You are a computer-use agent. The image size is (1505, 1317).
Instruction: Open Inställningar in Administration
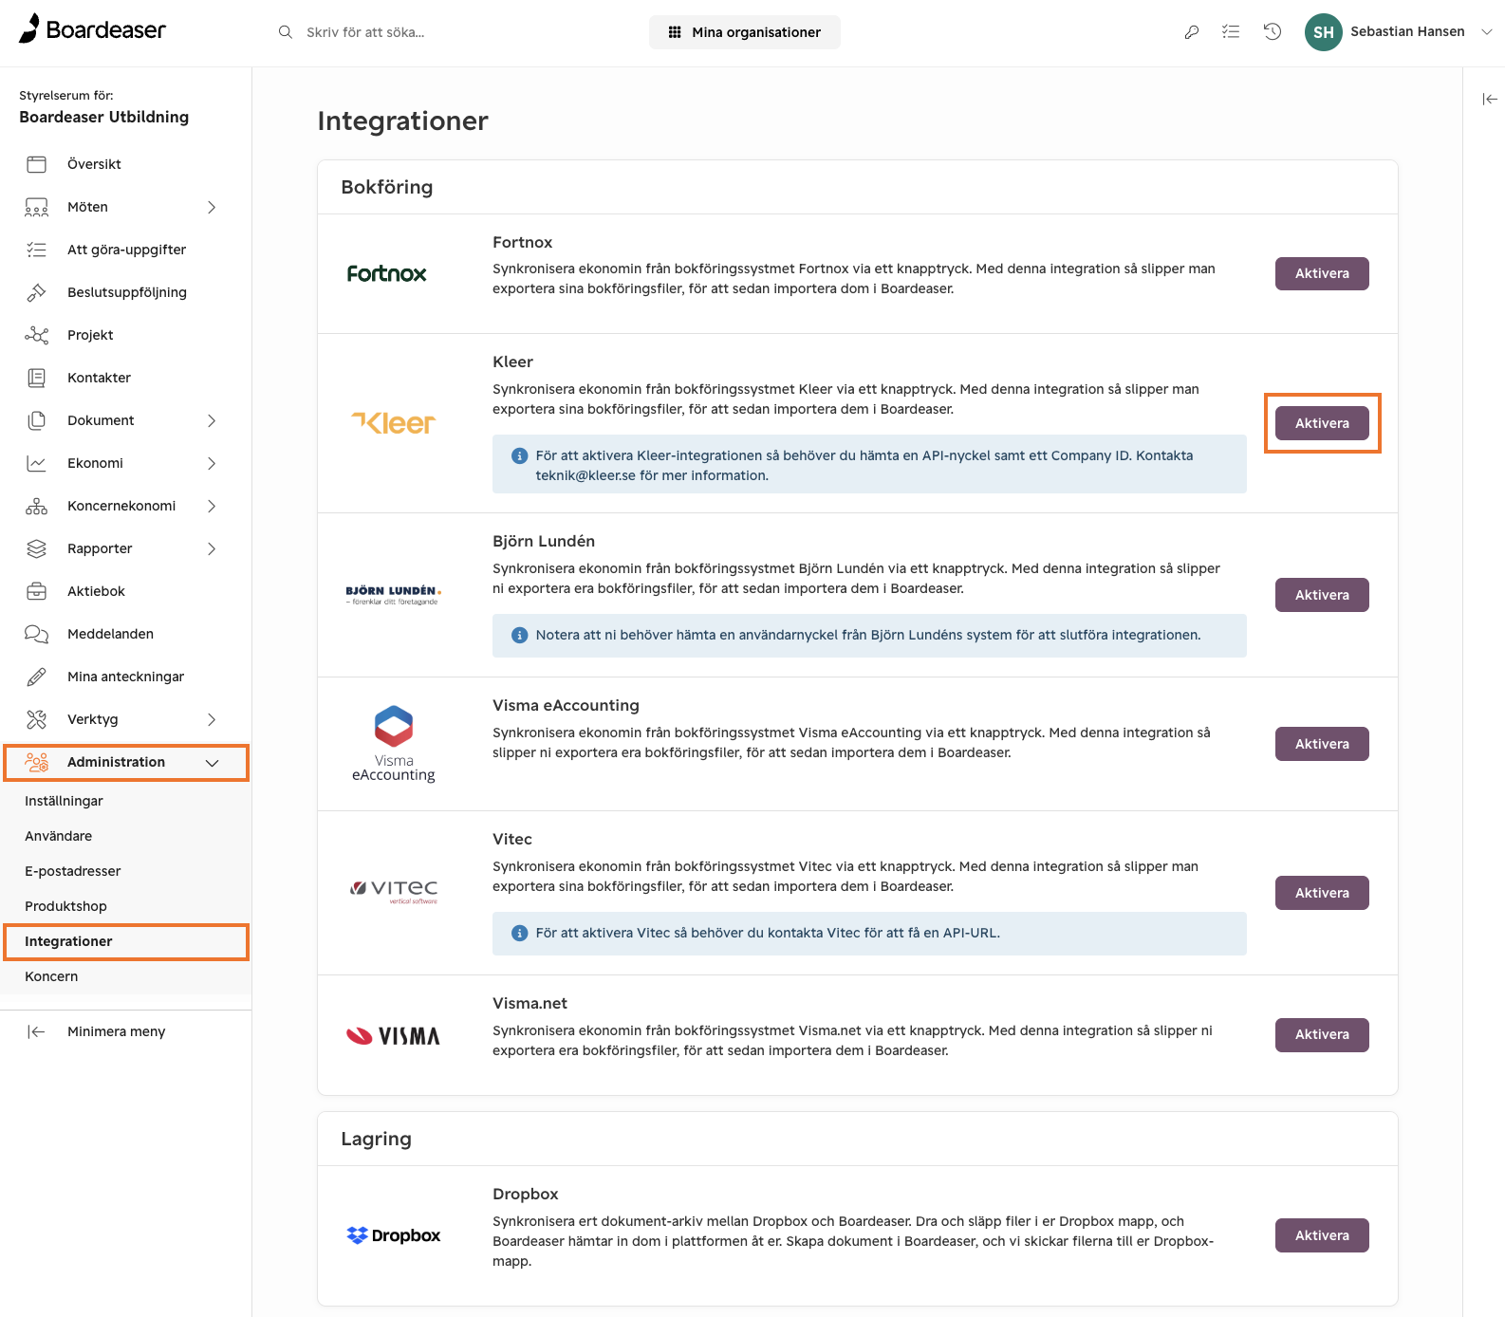click(x=64, y=801)
